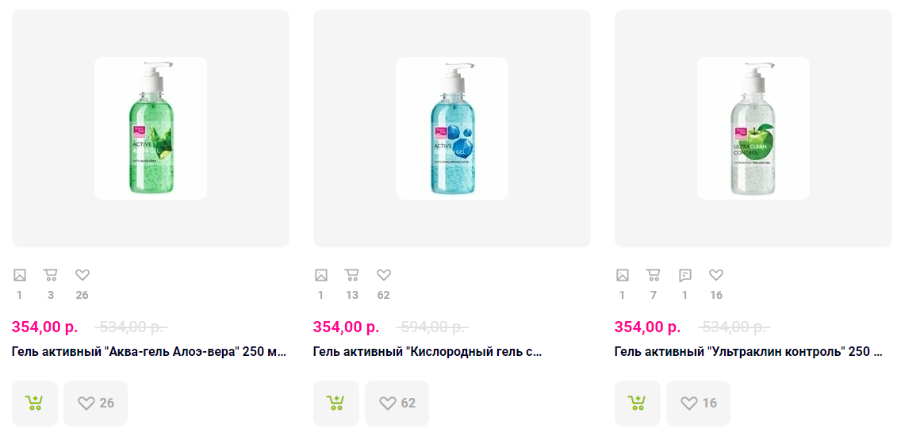Click cart count icon above Aloe Vera gel price

(x=51, y=275)
